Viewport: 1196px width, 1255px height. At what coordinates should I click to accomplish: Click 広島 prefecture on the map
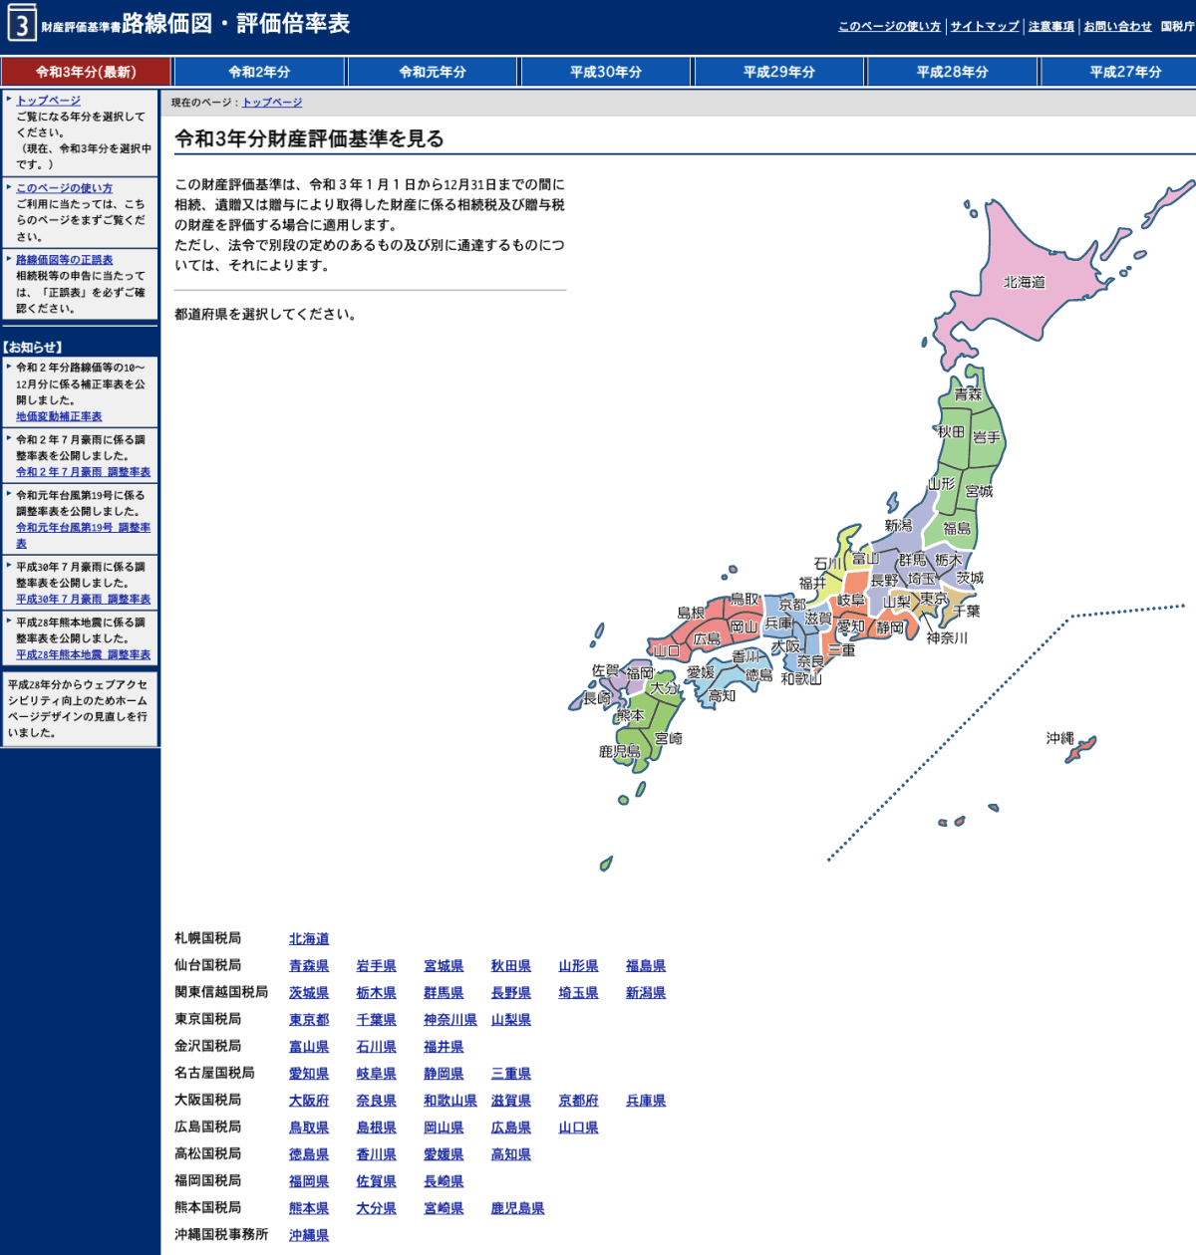[x=707, y=638]
